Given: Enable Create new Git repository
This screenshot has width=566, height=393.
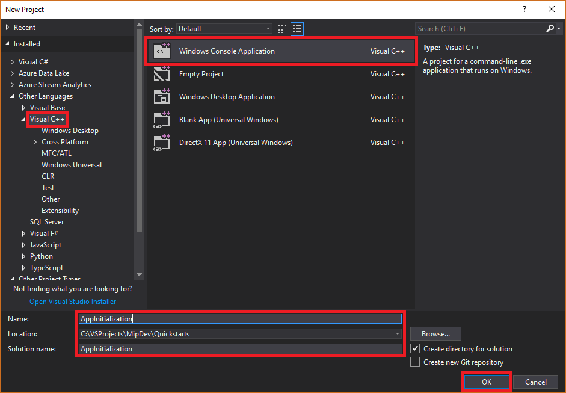Looking at the screenshot, I should point(415,362).
